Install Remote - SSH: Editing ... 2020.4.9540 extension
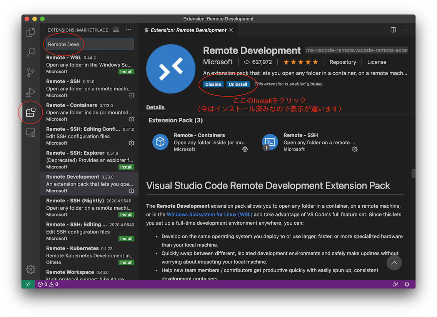This screenshot has height=317, width=437. [126, 239]
